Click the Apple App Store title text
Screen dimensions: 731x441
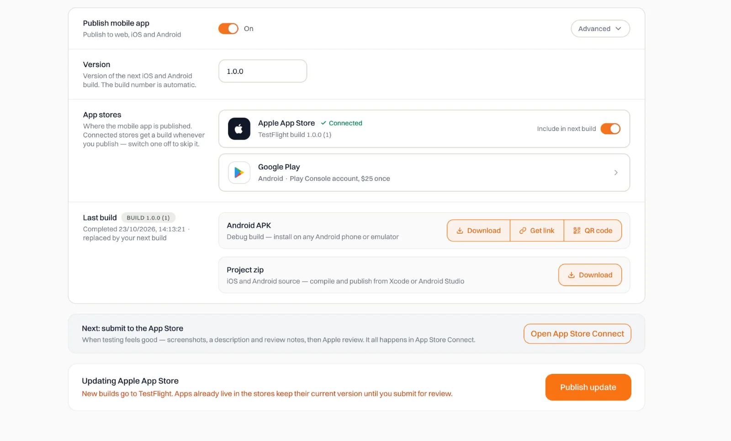[x=286, y=123]
